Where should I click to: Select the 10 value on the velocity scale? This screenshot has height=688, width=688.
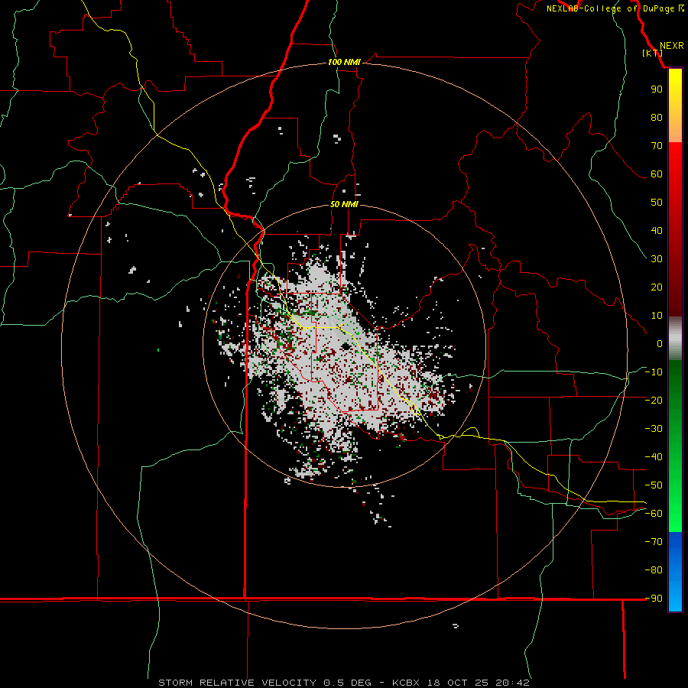pos(657,316)
